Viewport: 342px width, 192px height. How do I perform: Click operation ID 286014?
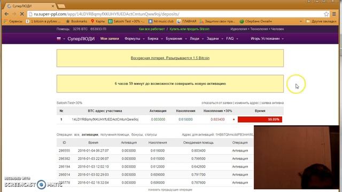coord(64,174)
